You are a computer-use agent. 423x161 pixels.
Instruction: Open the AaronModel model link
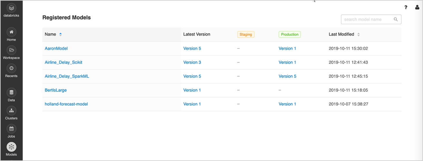coord(56,48)
